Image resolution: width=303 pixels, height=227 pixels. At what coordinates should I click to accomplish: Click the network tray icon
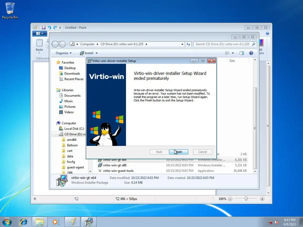pyautogui.click(x=270, y=222)
